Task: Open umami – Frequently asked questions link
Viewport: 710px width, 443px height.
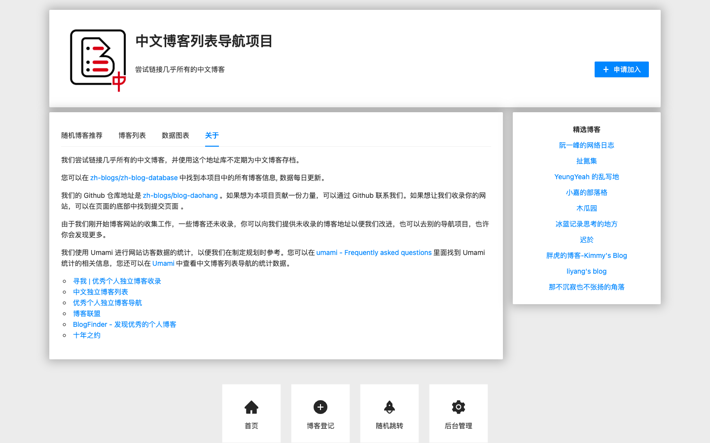Action: tap(374, 253)
